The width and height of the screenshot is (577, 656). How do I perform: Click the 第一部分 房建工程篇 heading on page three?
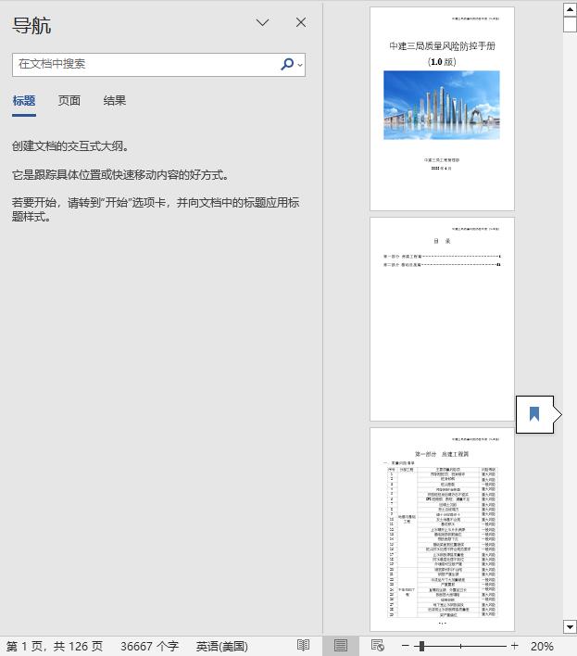442,454
